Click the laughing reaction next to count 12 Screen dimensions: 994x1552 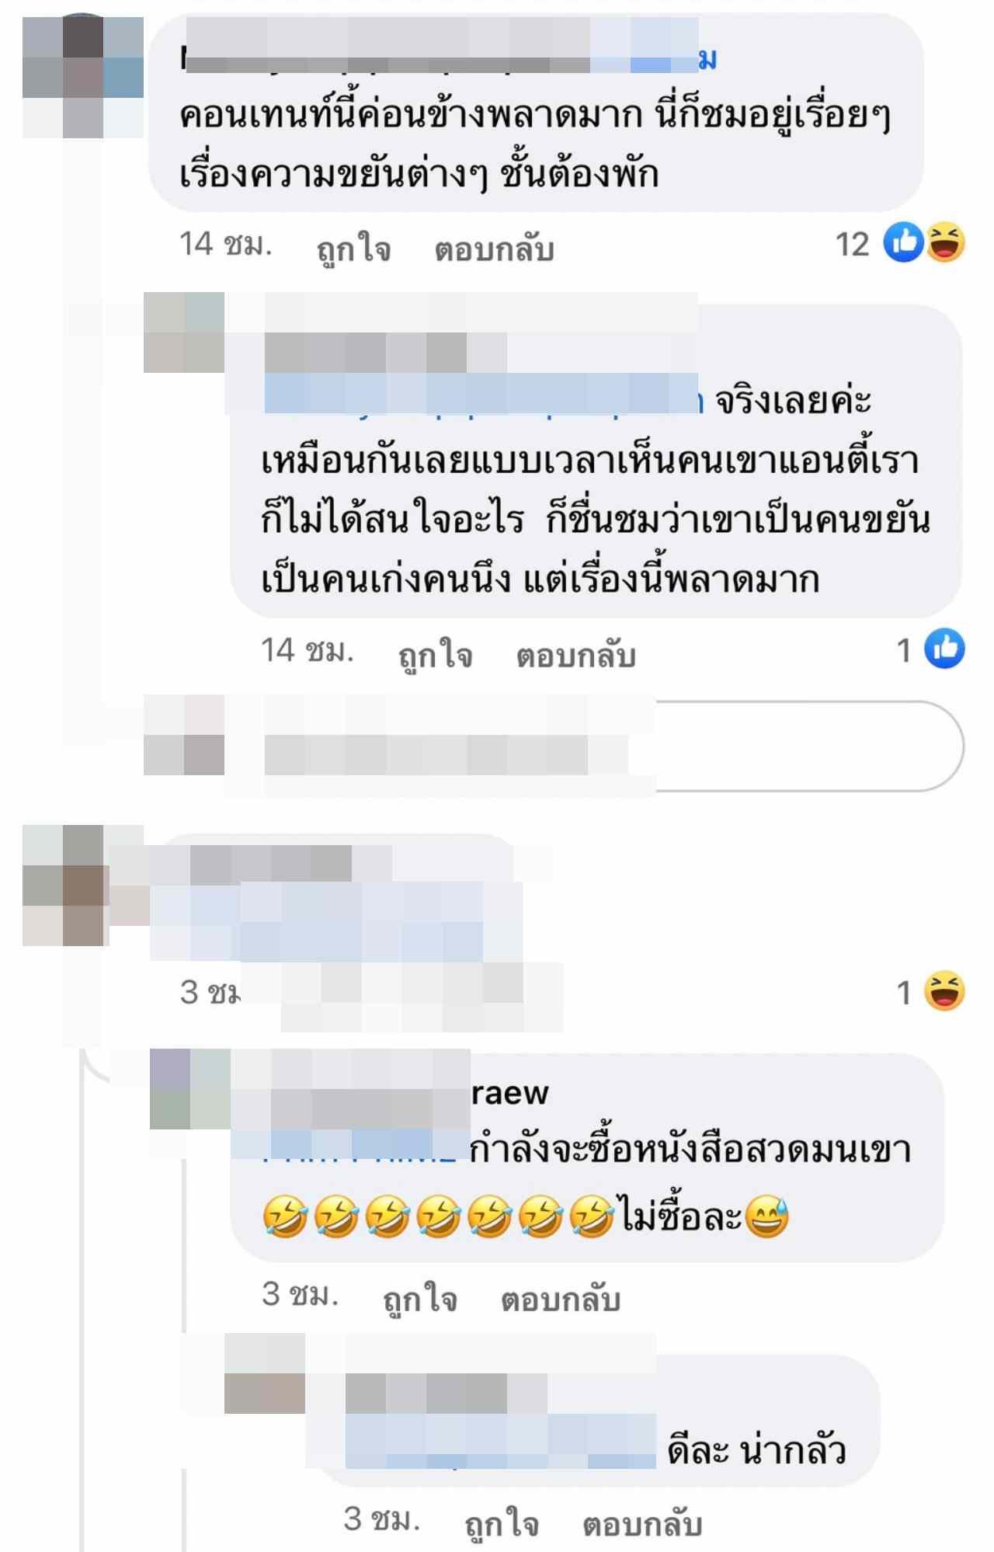click(x=945, y=242)
